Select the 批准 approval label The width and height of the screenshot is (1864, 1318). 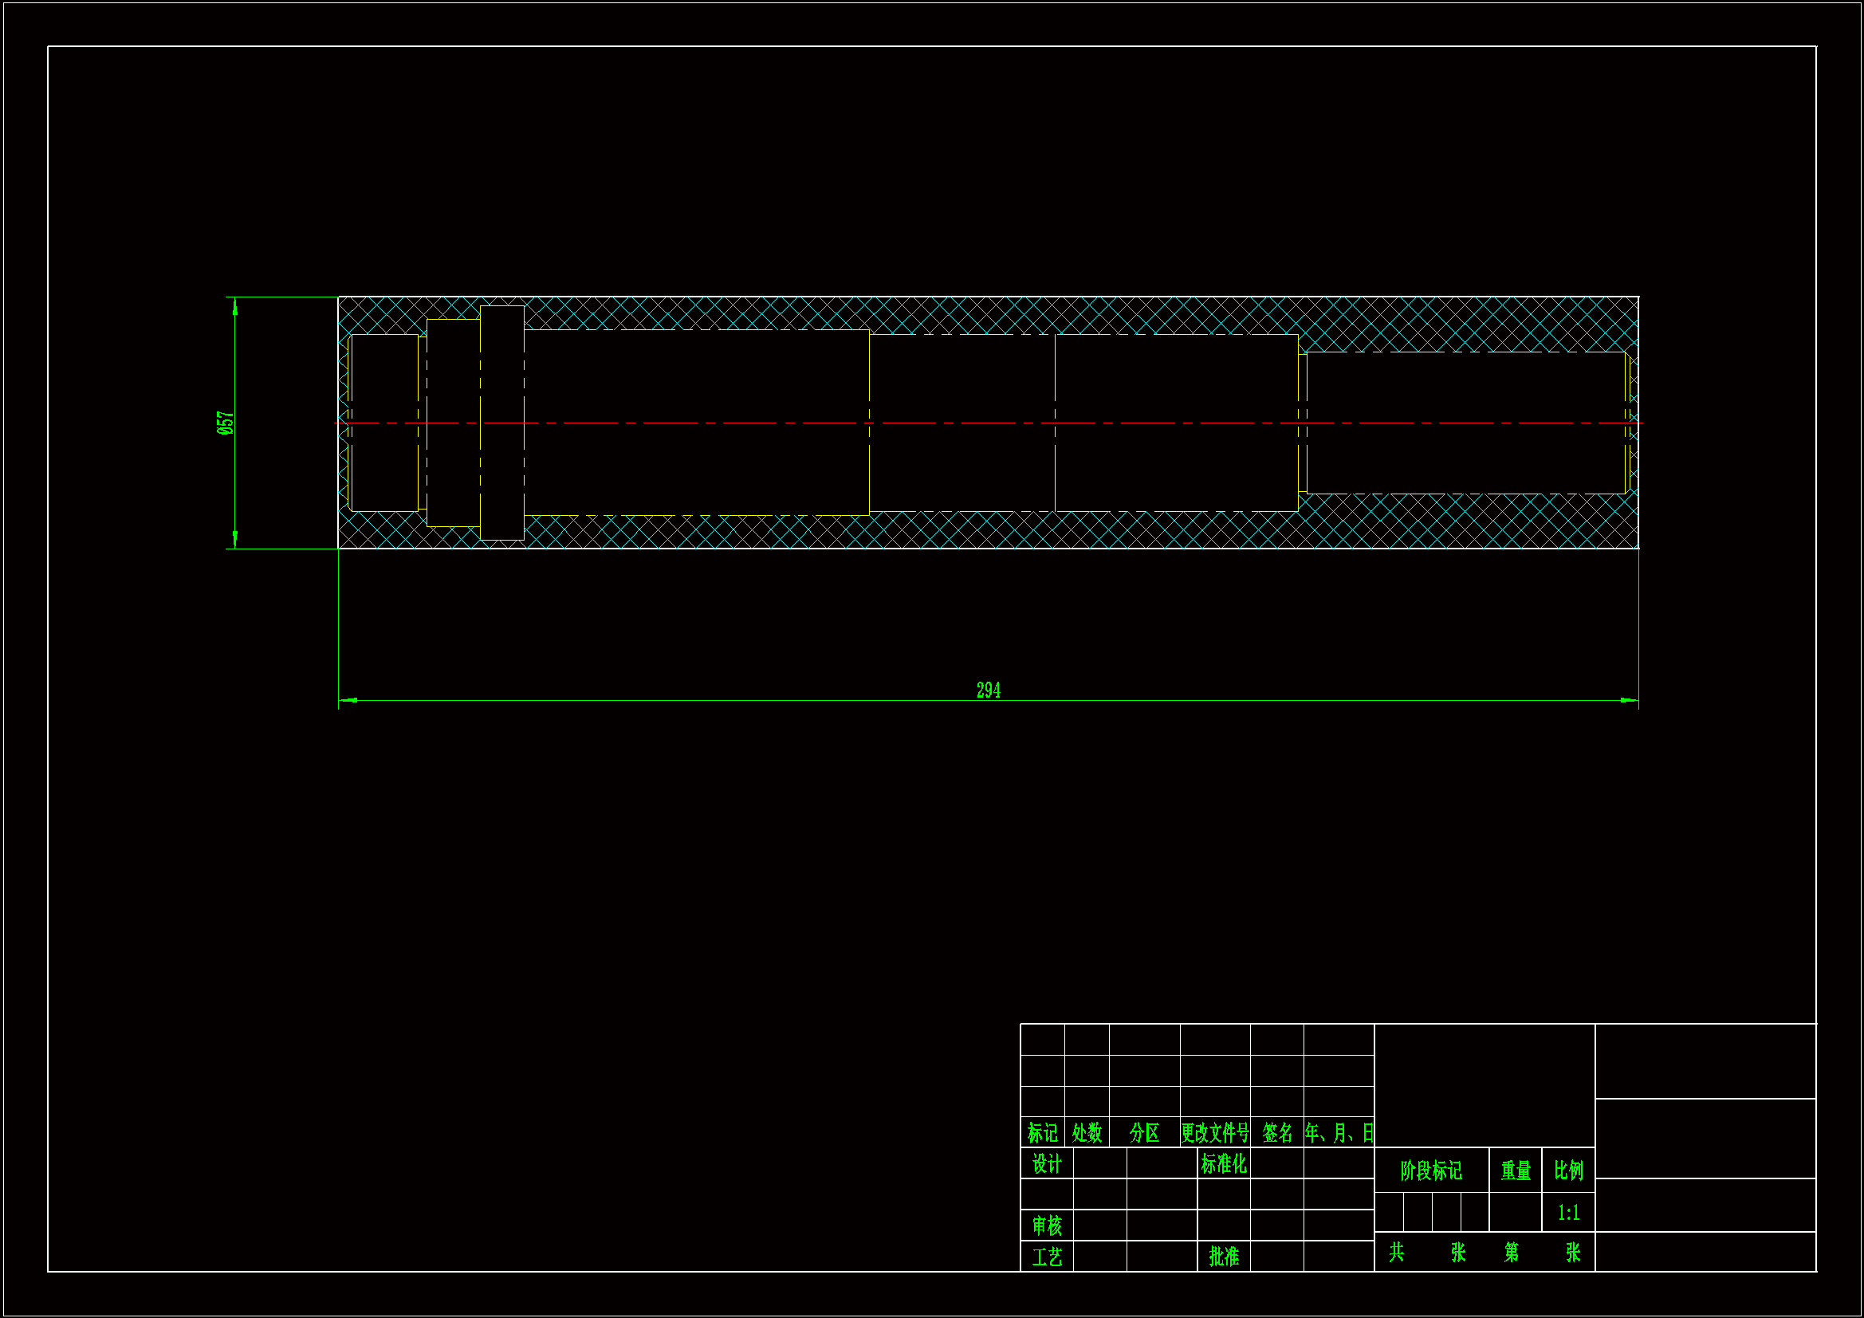pos(1223,1257)
